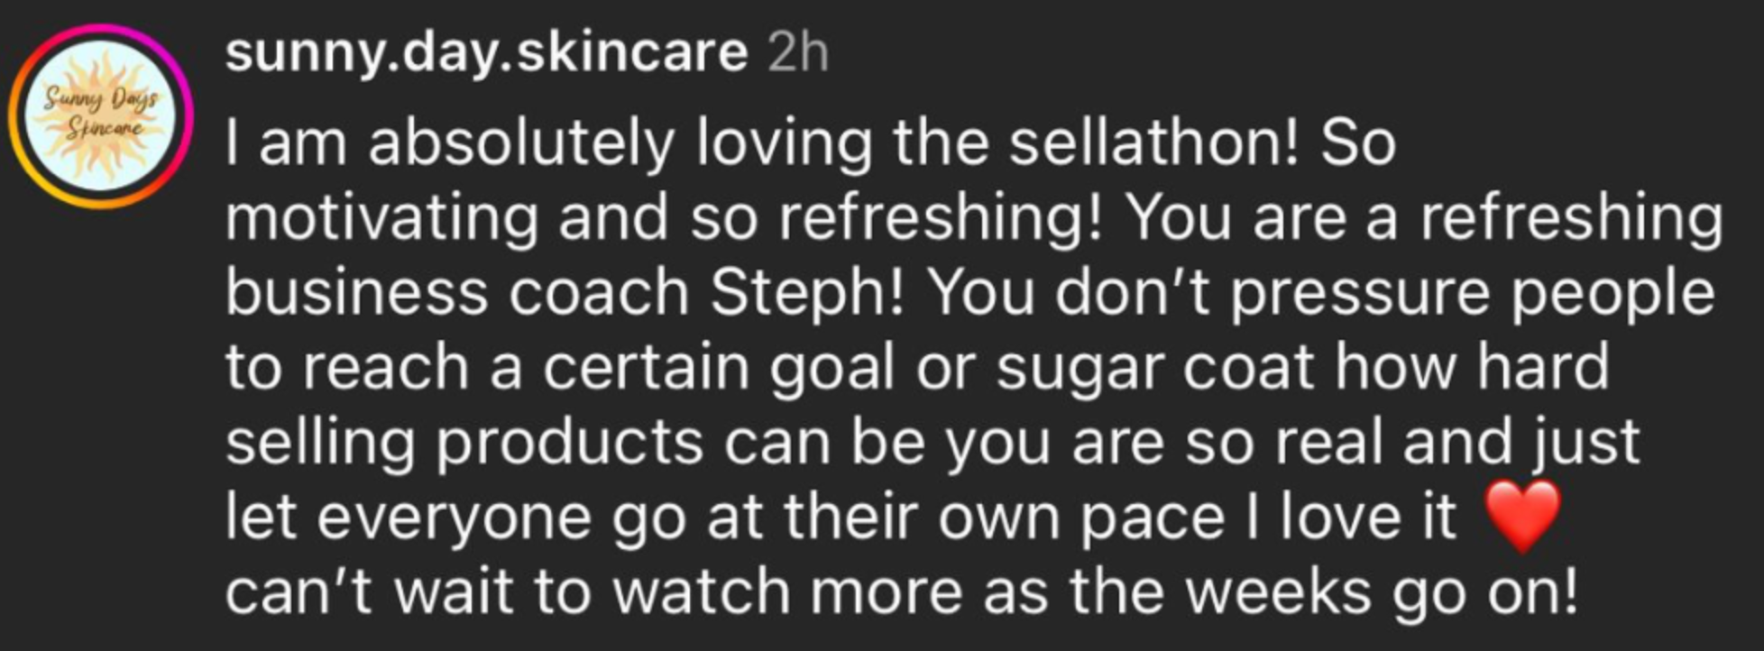The image size is (1764, 651).
Task: Click the phrase "certain goal"
Action: [x=717, y=368]
